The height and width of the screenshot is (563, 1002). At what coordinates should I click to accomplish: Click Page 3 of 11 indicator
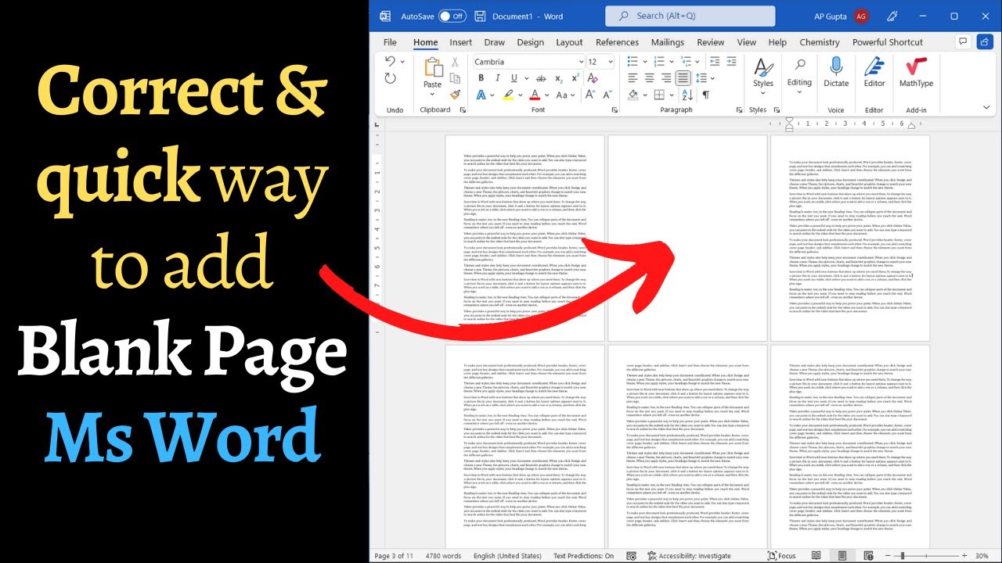click(x=394, y=556)
